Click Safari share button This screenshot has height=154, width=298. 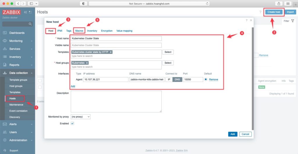pos(279,3)
